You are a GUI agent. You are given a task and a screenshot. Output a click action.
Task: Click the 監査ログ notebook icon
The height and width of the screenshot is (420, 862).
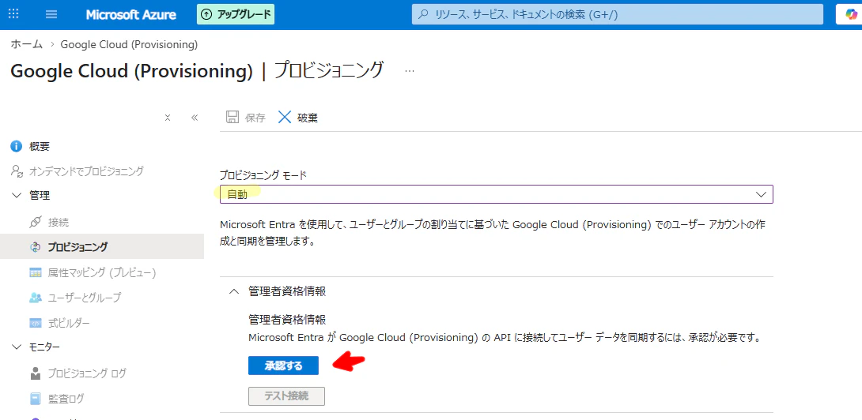[x=35, y=399]
